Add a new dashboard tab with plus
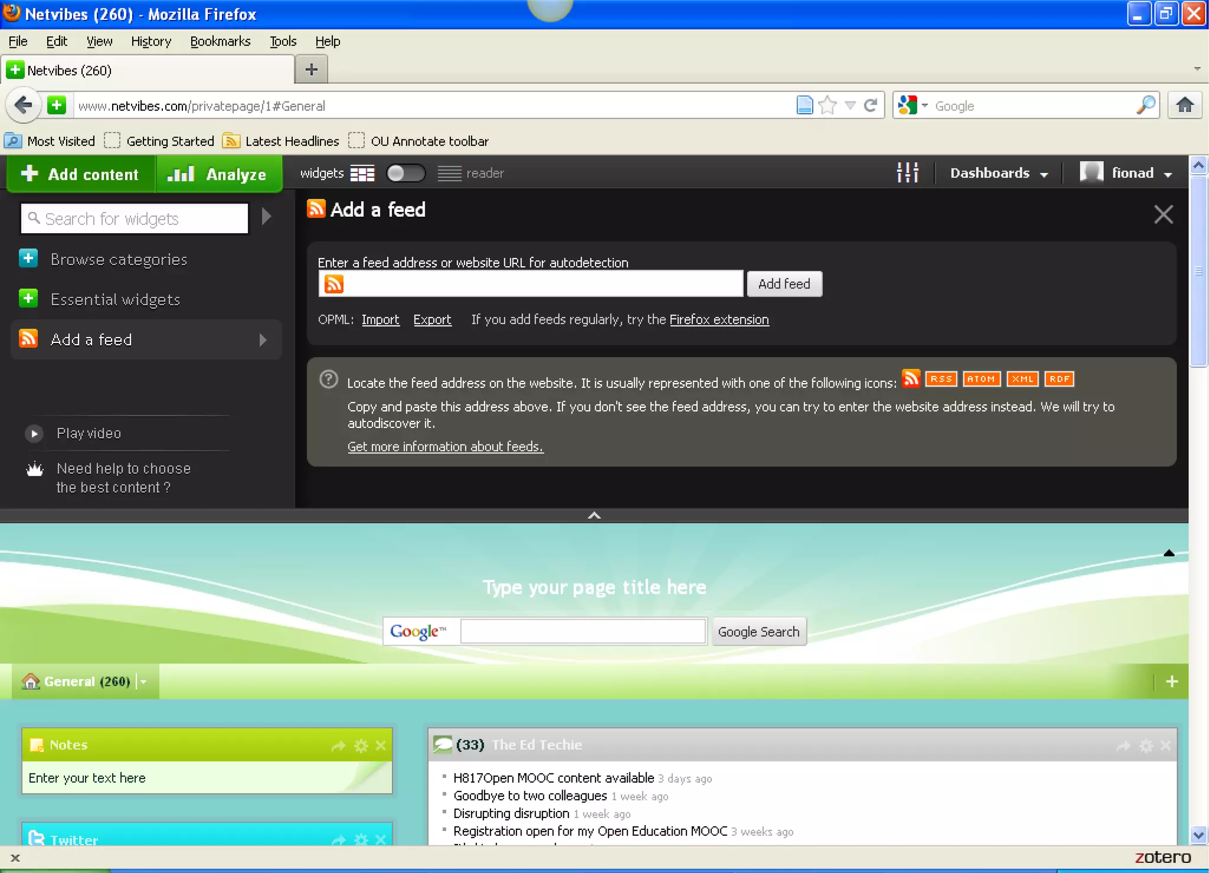Screen dimensions: 1209x873 1172,682
